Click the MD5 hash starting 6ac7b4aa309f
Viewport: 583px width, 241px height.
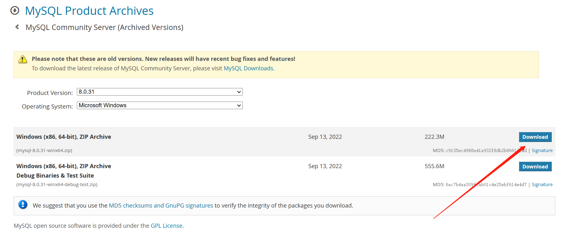click(x=486, y=185)
